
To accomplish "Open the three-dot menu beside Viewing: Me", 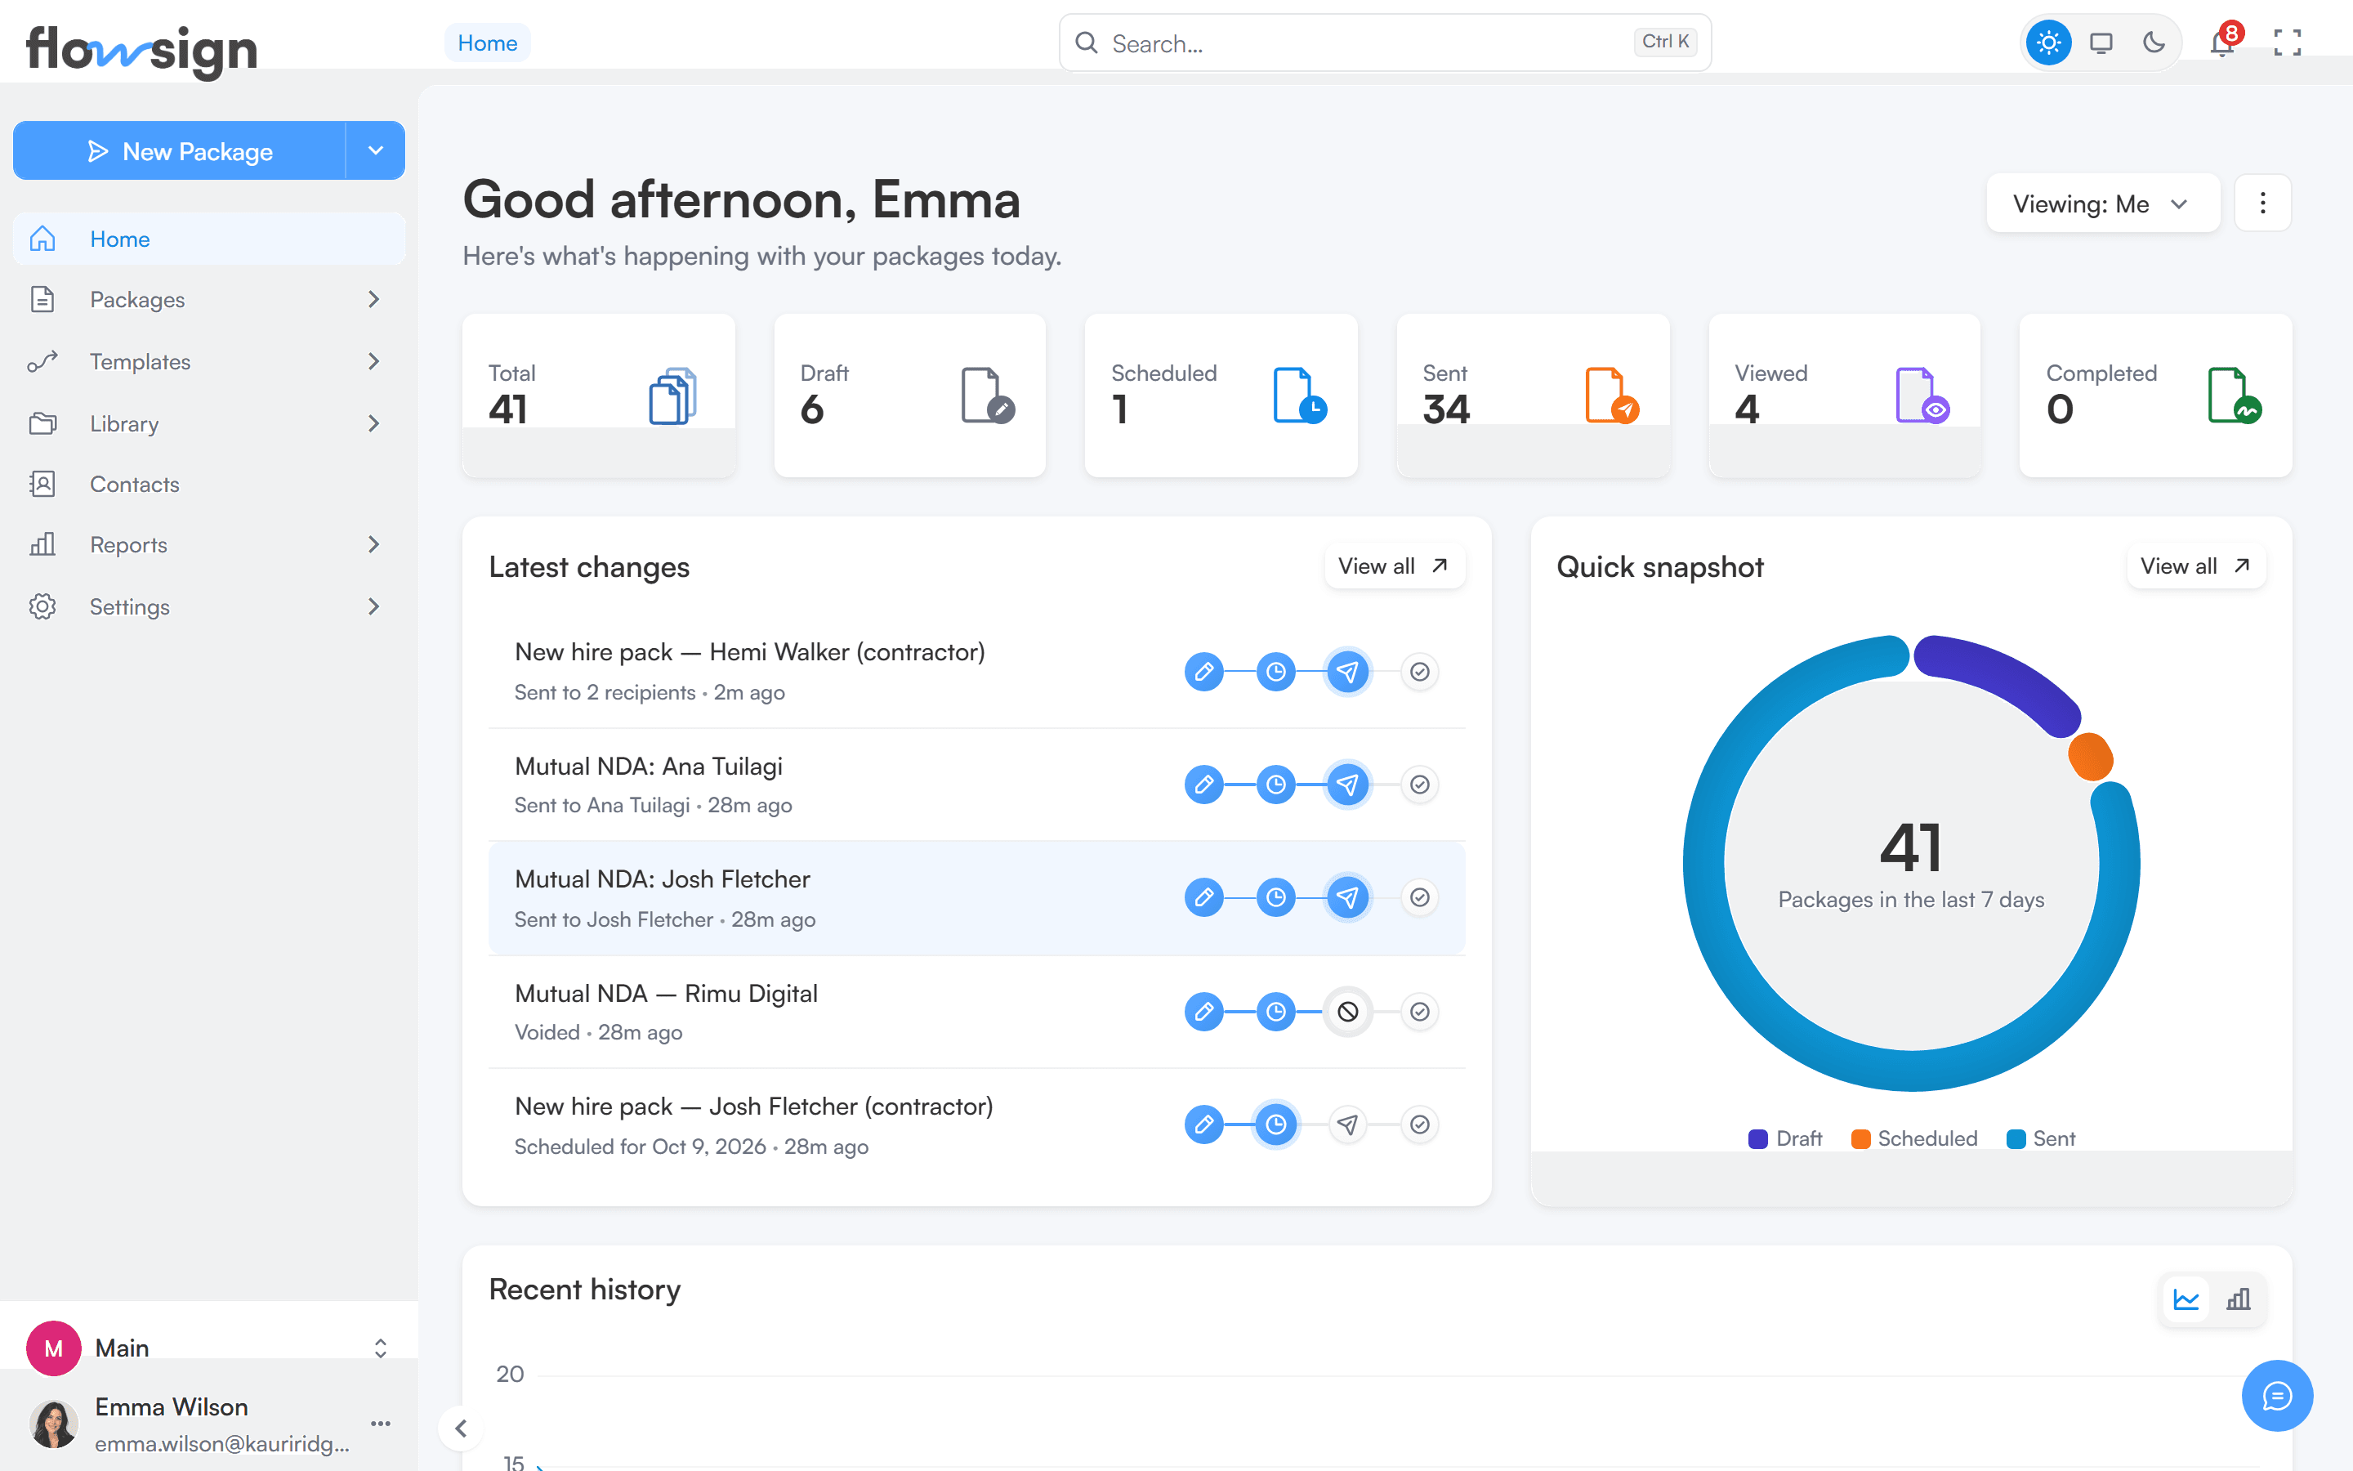I will coord(2262,203).
